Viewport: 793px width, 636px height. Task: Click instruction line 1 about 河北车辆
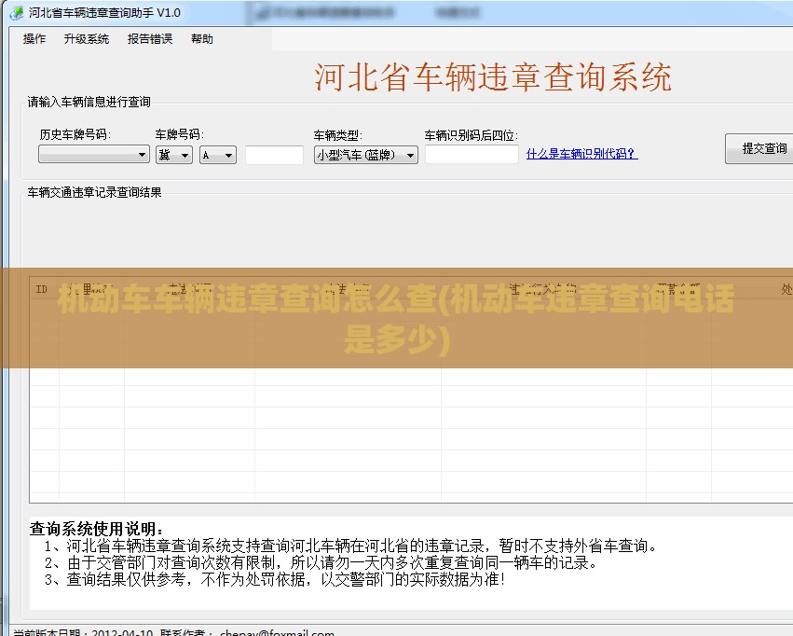[x=351, y=546]
